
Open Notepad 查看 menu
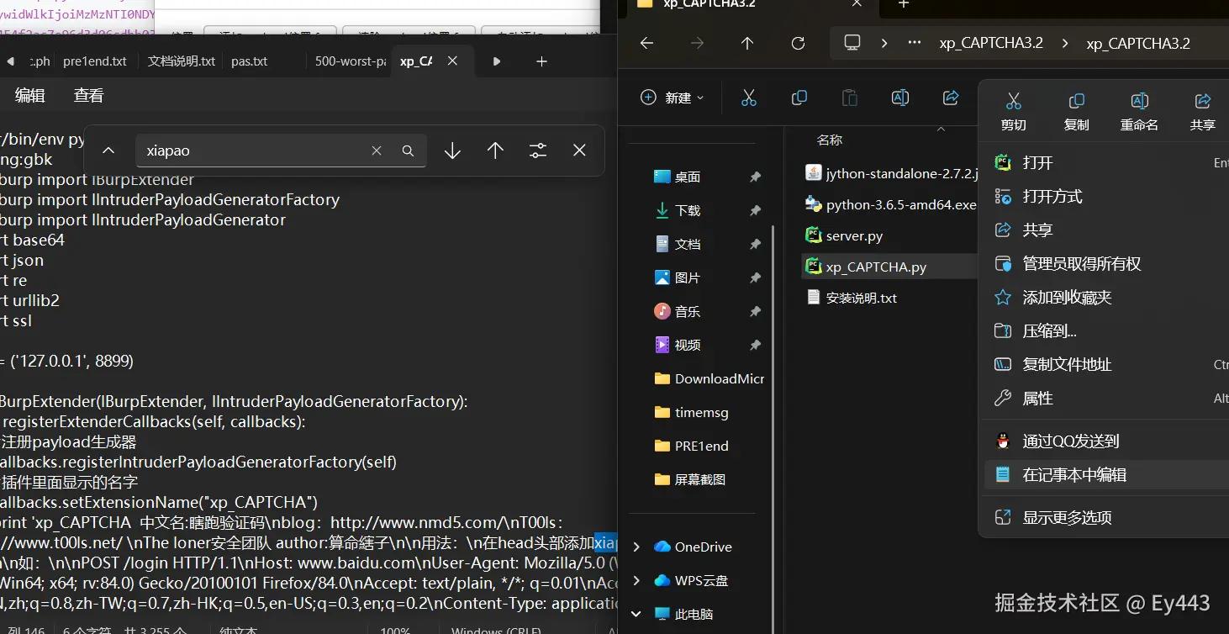coord(88,95)
